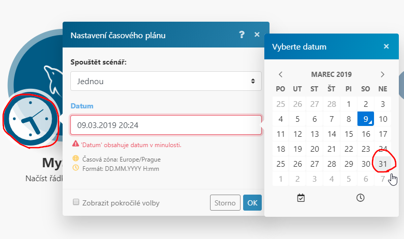This screenshot has width=404, height=239.
Task: Go to next month in calendar
Action: (382, 74)
